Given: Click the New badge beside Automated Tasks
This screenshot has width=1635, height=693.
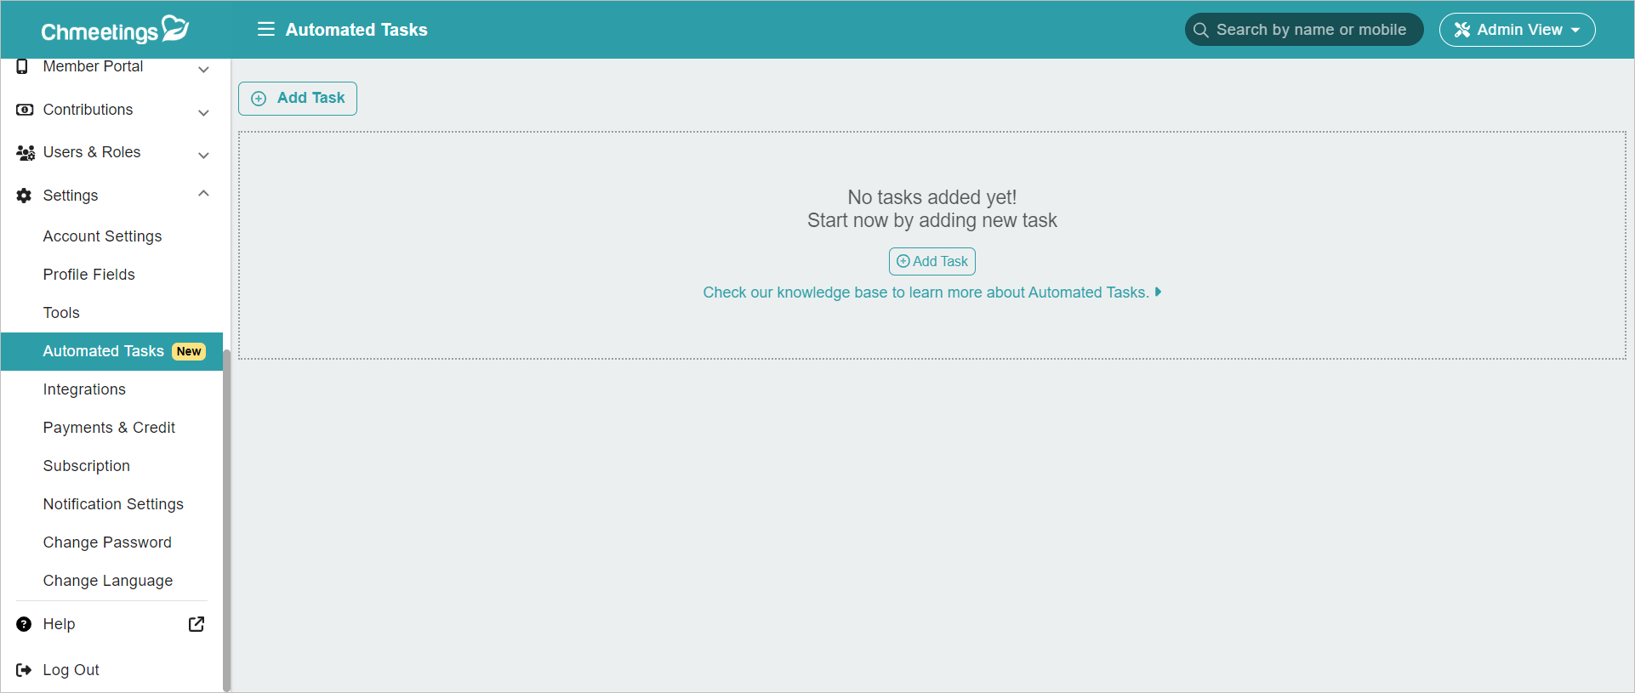Looking at the screenshot, I should click(x=189, y=351).
